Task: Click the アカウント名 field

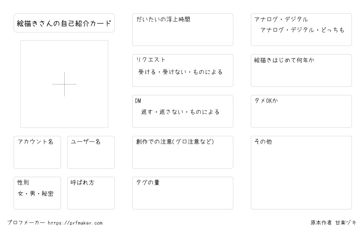Action: tap(37, 152)
